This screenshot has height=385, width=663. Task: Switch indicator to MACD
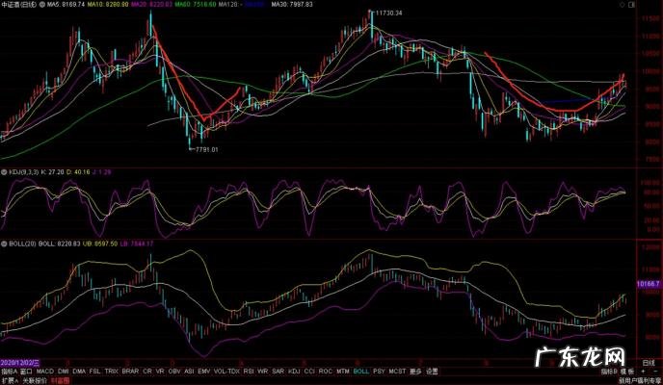click(x=45, y=371)
